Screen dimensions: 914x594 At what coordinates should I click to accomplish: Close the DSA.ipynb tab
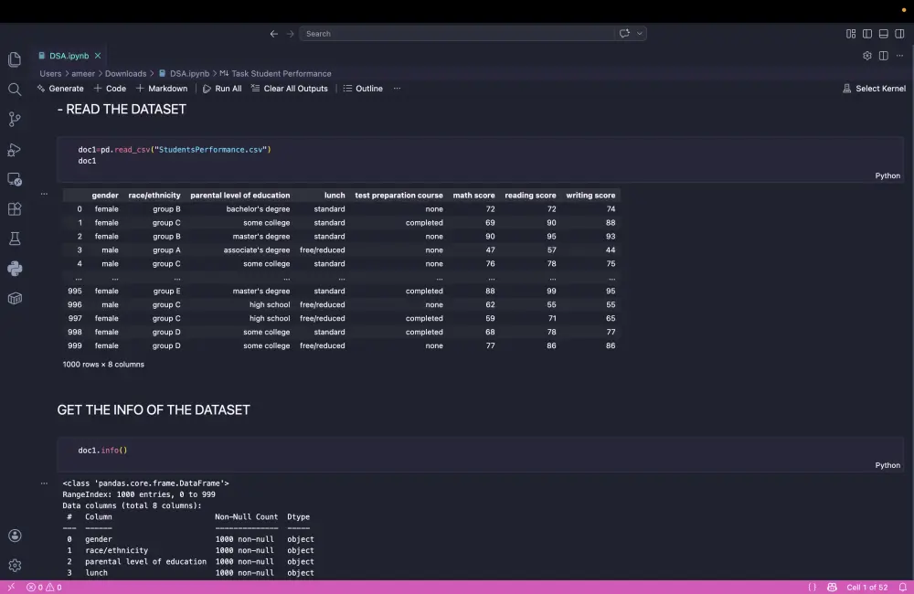point(98,56)
